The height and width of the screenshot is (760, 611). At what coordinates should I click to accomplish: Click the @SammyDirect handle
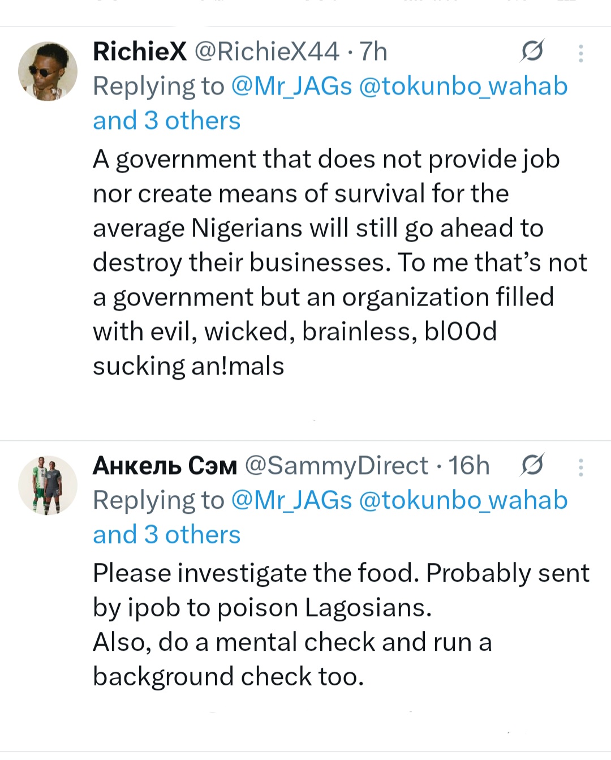point(337,466)
